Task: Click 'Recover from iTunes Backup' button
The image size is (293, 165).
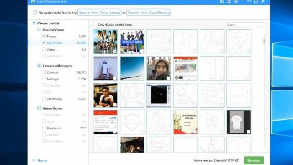Action: coord(100,13)
